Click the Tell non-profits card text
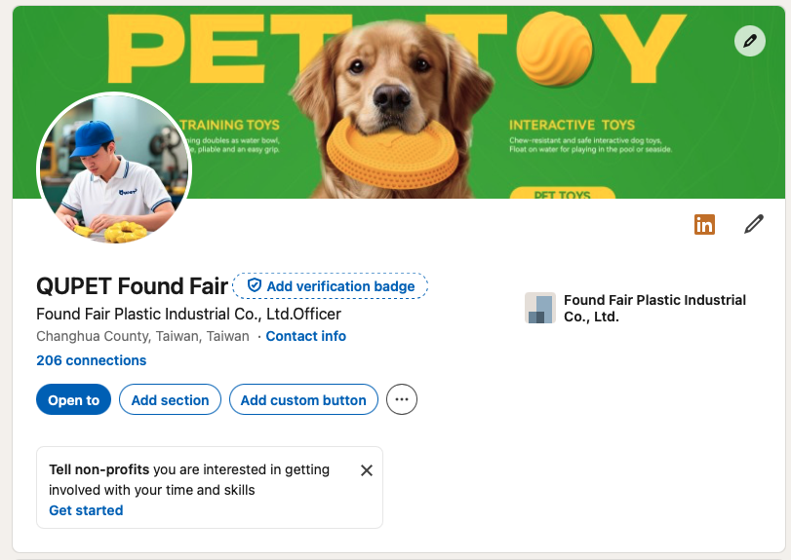 189,479
